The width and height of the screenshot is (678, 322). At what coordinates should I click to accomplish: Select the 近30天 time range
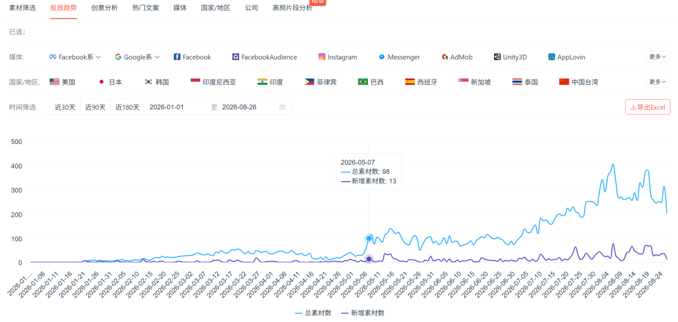[x=65, y=107]
